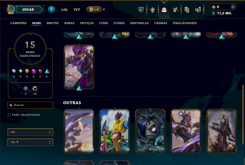Open the clip-shaped navigation icon
The width and height of the screenshot is (245, 165).
(187, 10)
